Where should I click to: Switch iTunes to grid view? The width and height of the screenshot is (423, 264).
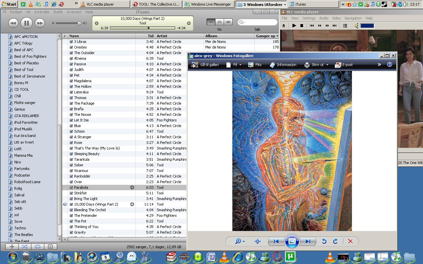coord(219,22)
